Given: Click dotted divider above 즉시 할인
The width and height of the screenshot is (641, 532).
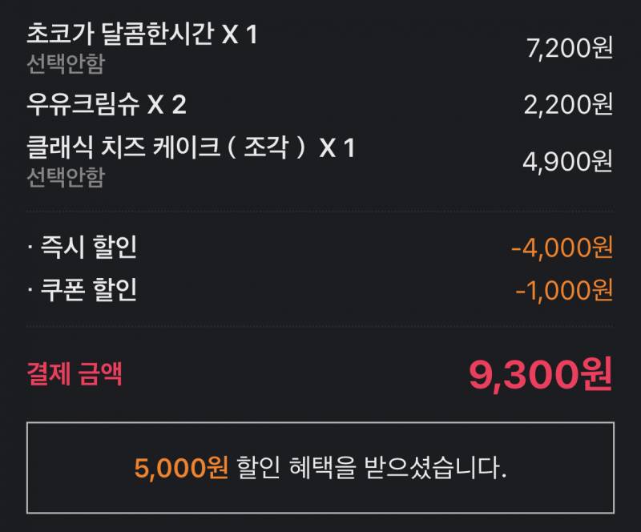Looking at the screenshot, I should [320, 211].
